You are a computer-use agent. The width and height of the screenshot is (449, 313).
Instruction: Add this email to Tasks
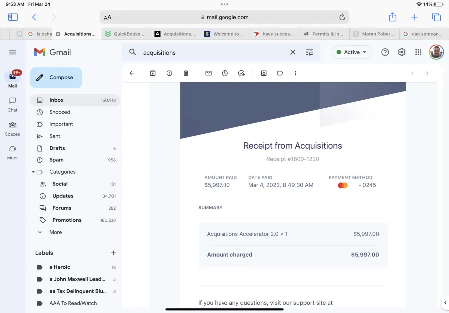point(241,73)
